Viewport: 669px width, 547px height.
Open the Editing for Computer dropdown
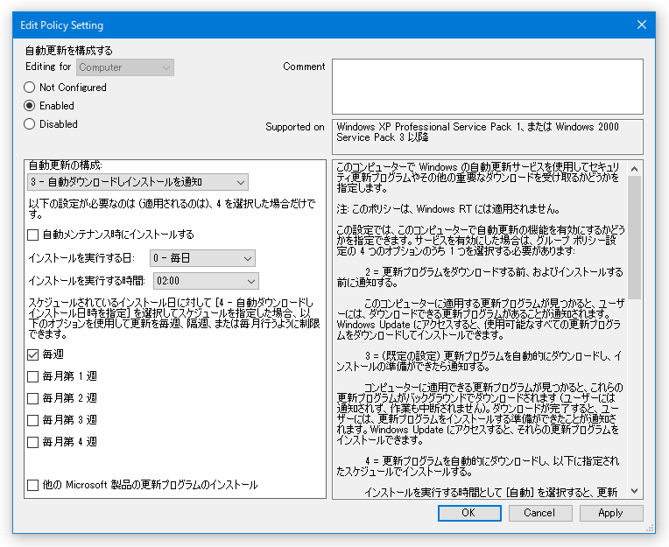click(125, 67)
